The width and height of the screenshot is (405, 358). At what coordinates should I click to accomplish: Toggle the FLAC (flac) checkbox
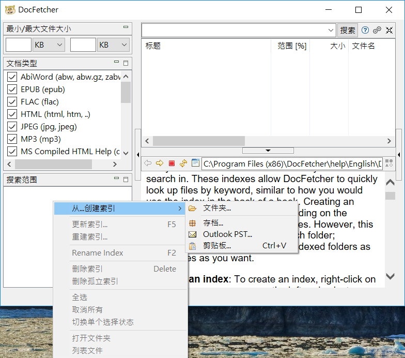click(x=12, y=102)
